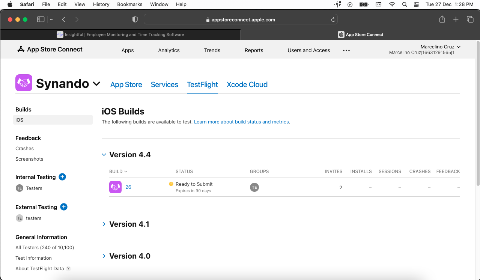This screenshot has width=480, height=280.
Task: Click the privacy shield icon in Safari
Action: point(135,20)
